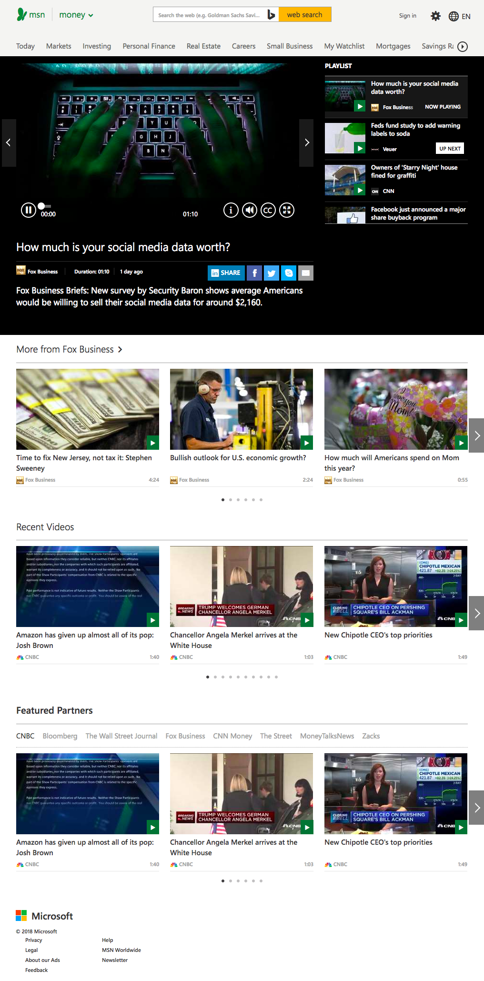Next arrow for Featured Partners carousel
Screen dimensions: 484x981
476,808
